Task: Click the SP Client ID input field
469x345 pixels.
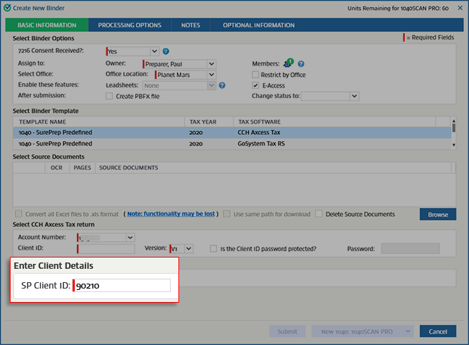Action: 123,285
